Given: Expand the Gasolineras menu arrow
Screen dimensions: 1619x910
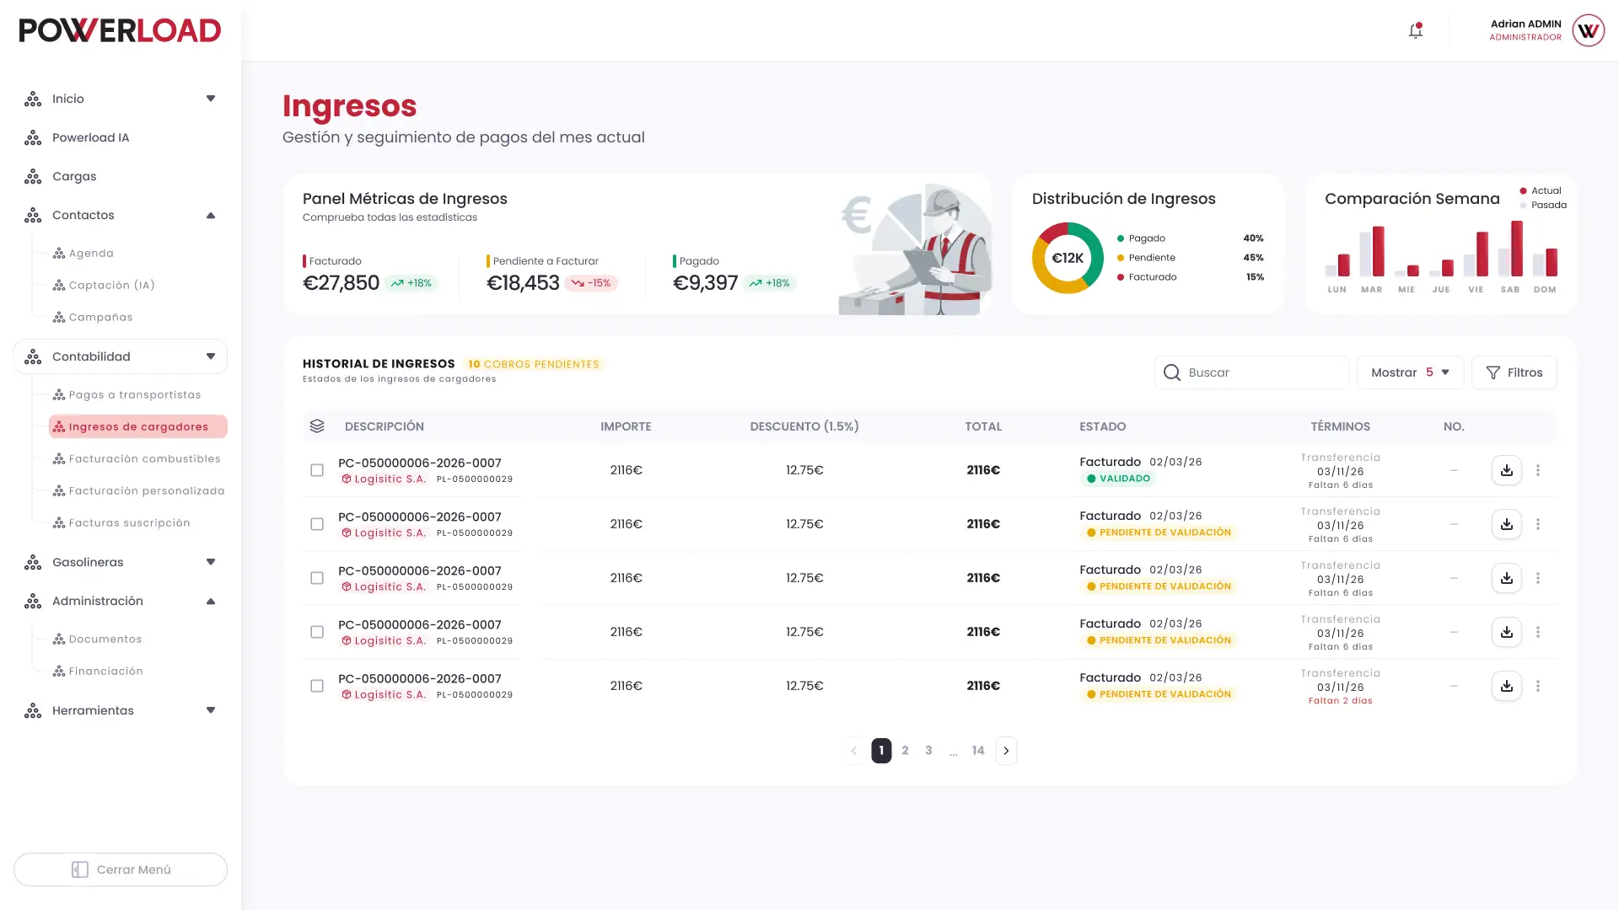Looking at the screenshot, I should 211,562.
